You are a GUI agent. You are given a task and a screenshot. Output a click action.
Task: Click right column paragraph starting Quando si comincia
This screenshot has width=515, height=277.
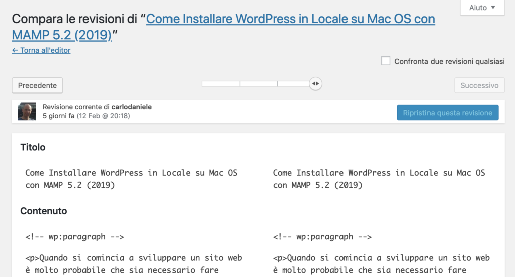click(x=381, y=264)
